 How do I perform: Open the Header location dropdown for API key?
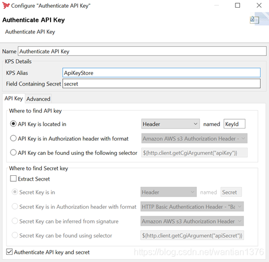(x=171, y=124)
